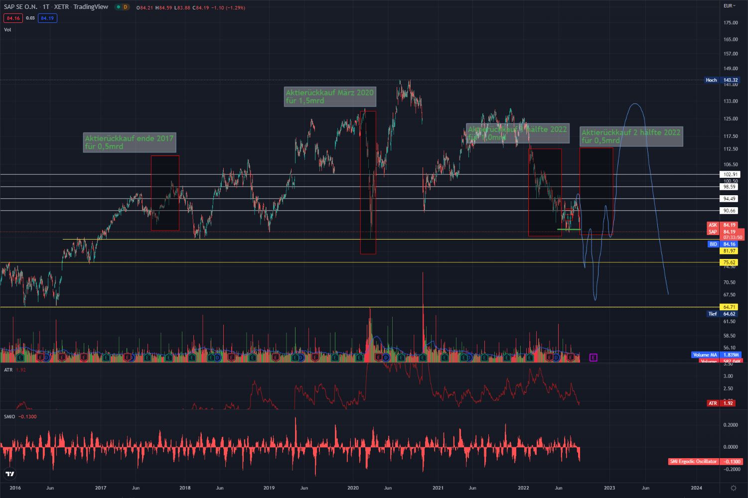Click the 175.00 price scale value
Screen dimensions: 748x498
[x=731, y=23]
